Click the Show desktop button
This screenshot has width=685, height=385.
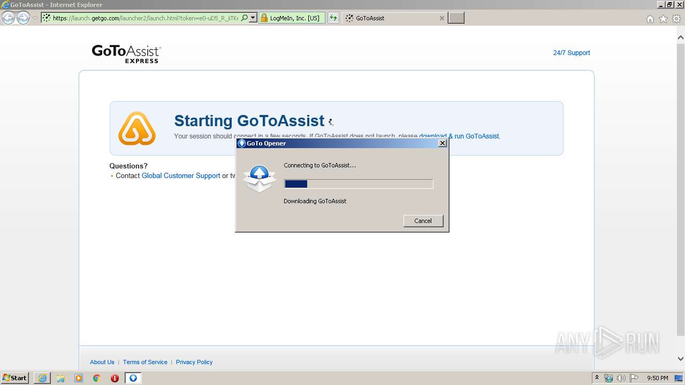tap(679, 378)
